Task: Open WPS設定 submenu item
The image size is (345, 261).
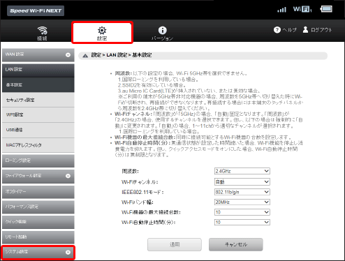Action: pyautogui.click(x=38, y=114)
